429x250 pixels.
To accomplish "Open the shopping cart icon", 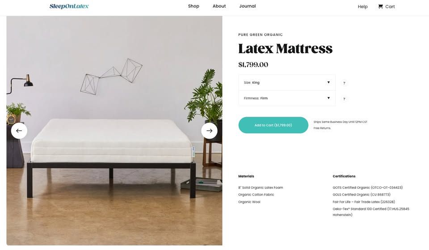I will (380, 6).
